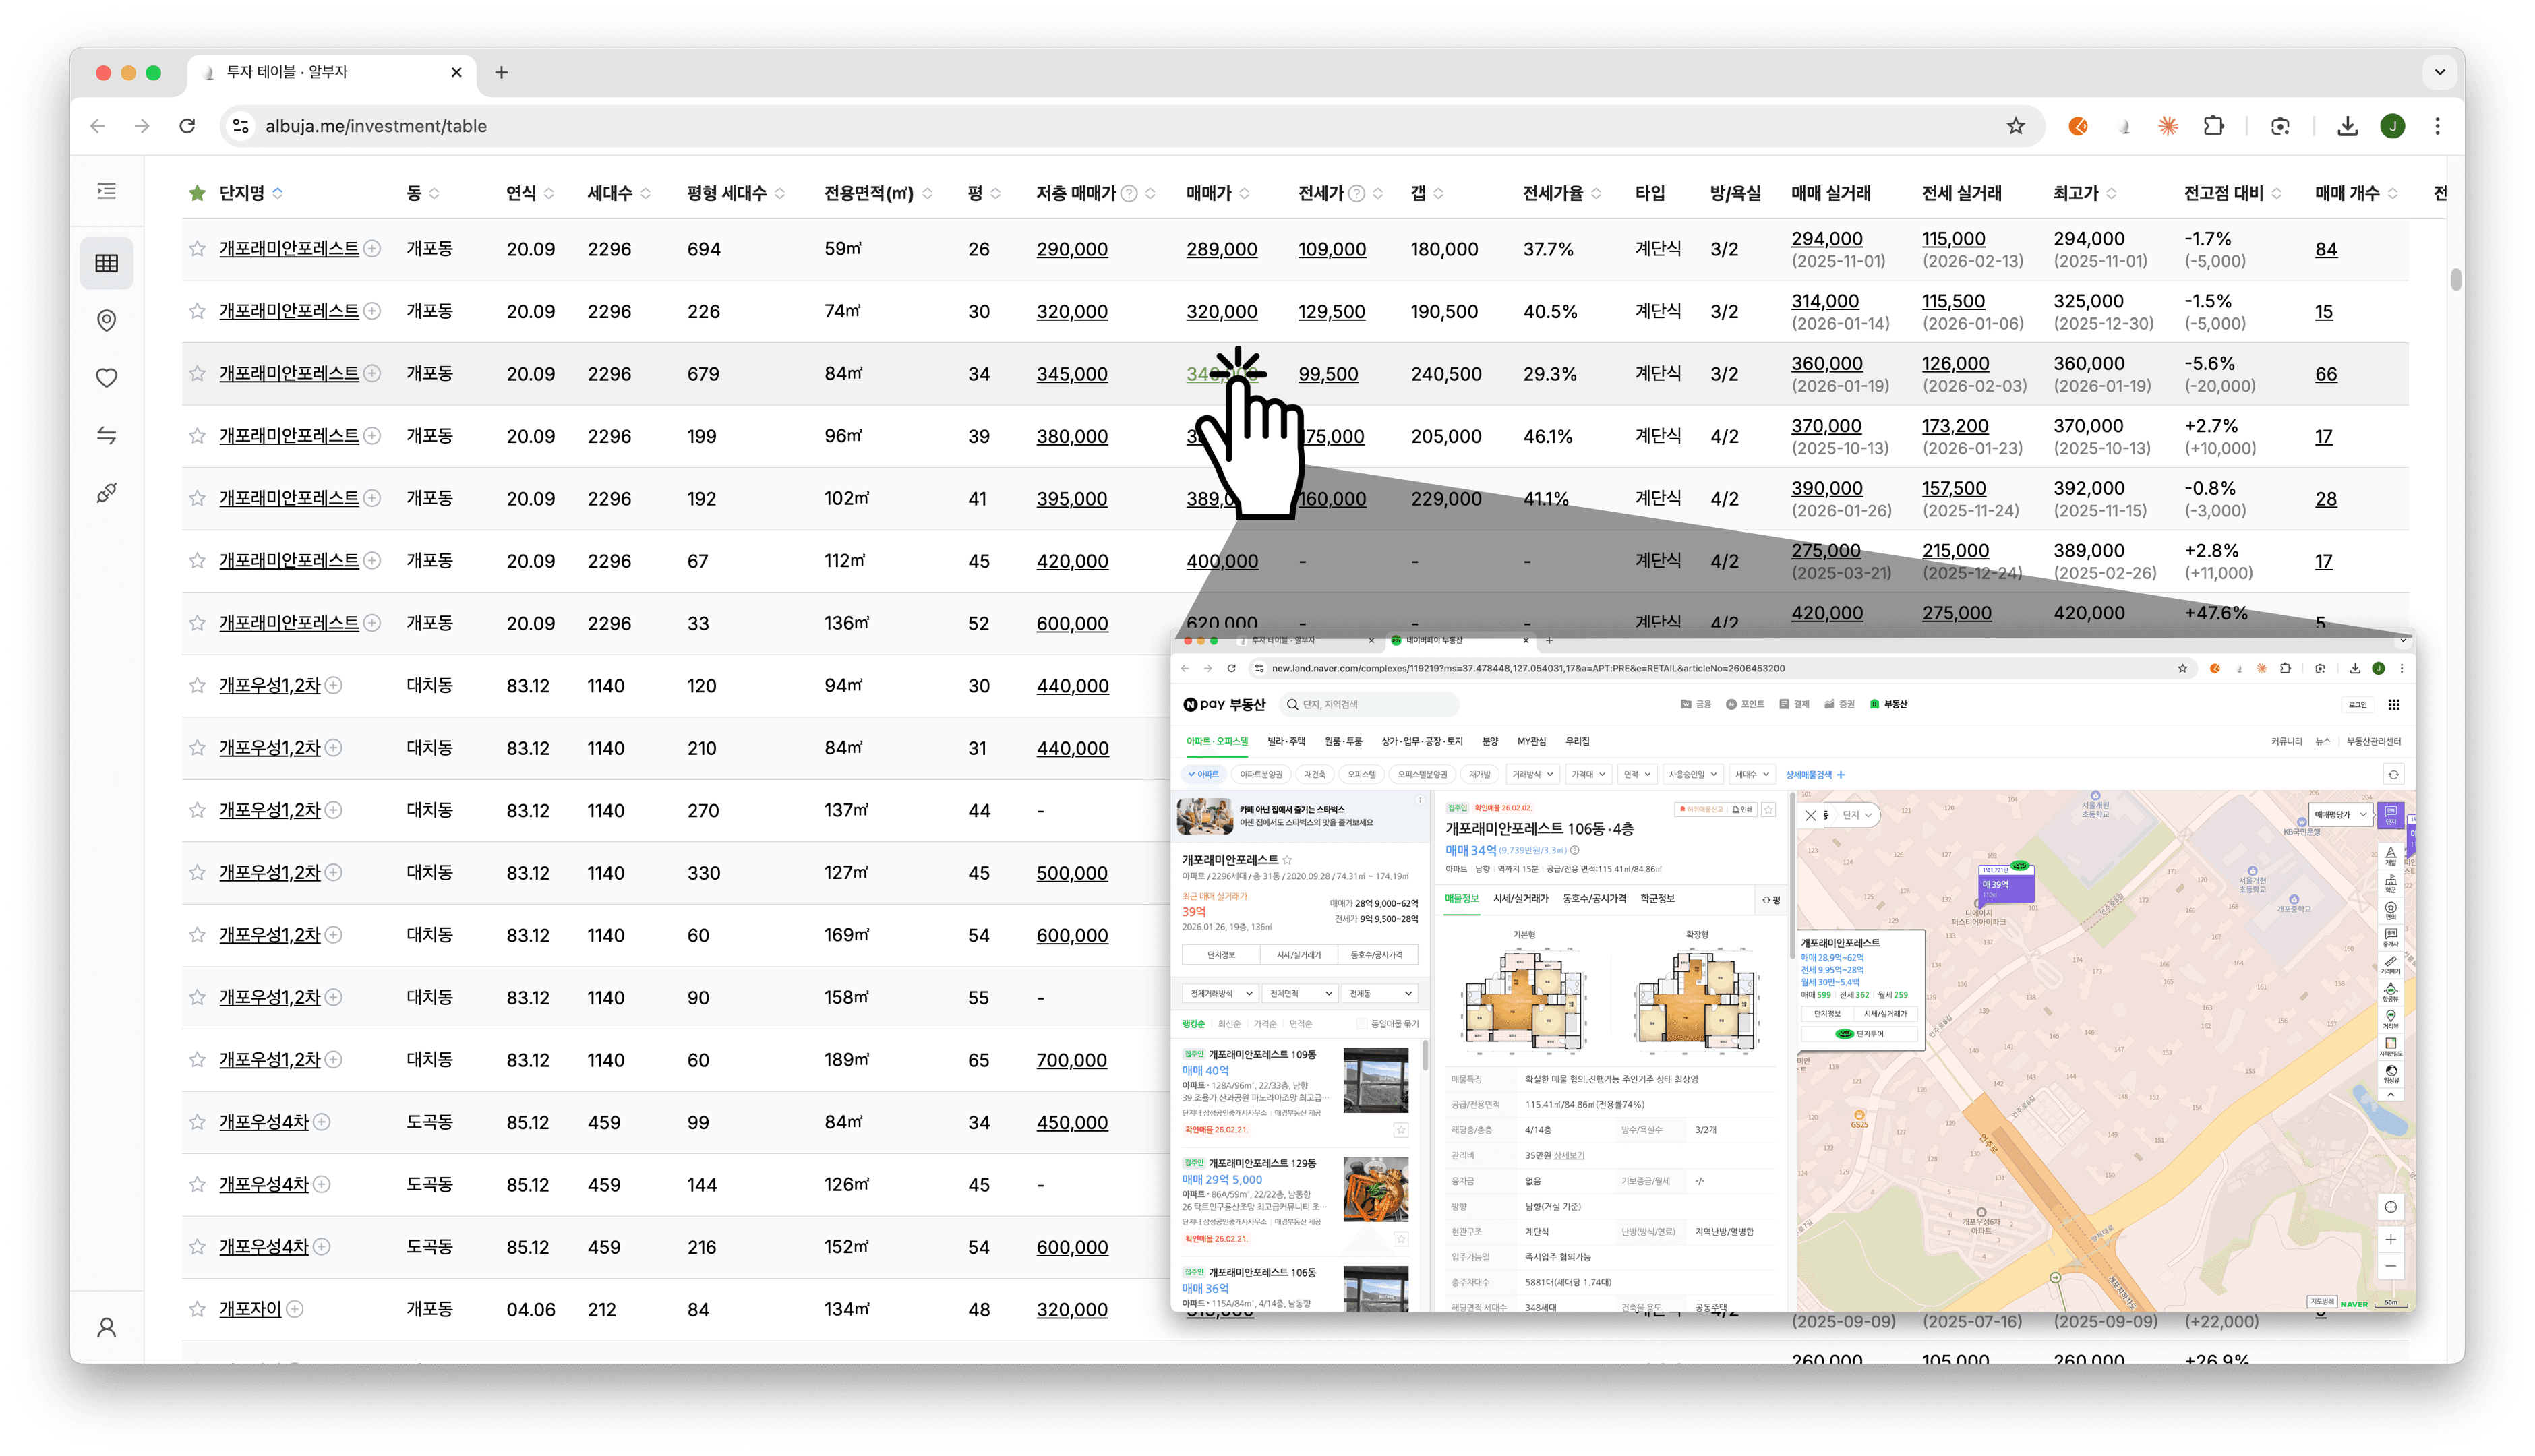The width and height of the screenshot is (2535, 1456).
Task: Open the Chrome three-dot menu
Action: (2438, 126)
